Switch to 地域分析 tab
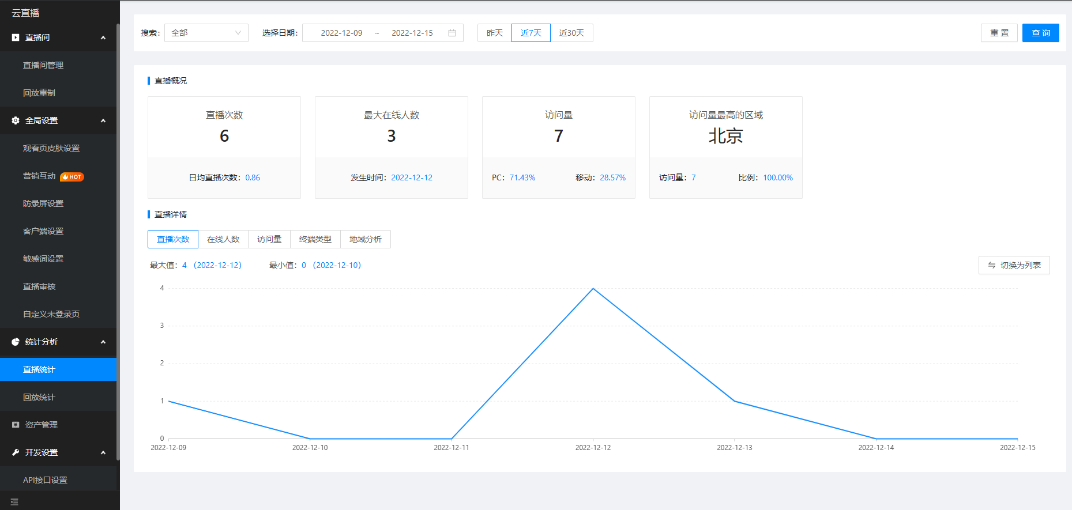Viewport: 1072px width, 510px height. (x=366, y=239)
